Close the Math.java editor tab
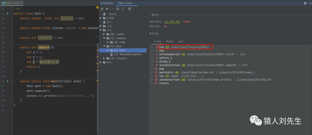 (x=21, y=3)
